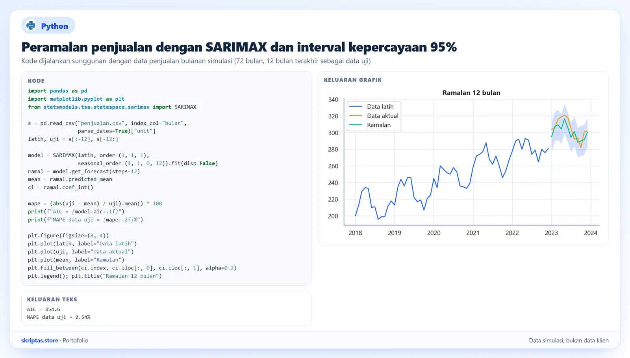Click the KELUARAN TEKS heading
630x358 pixels.
tap(52, 299)
